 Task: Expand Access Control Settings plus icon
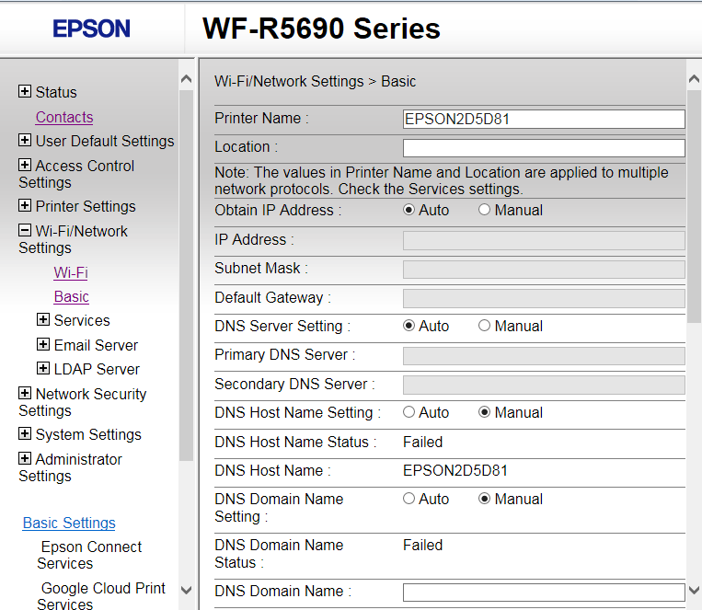[x=25, y=166]
